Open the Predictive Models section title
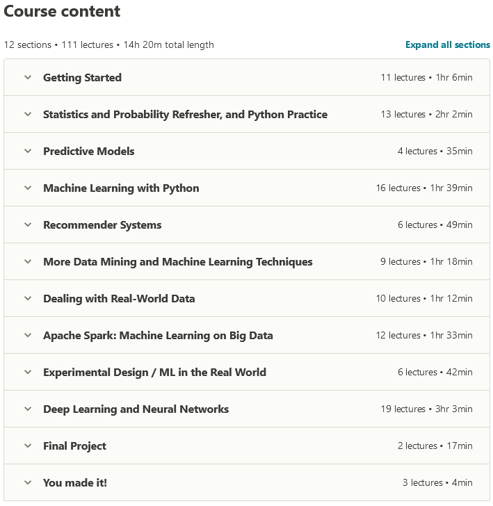The height and width of the screenshot is (506, 493). pyautogui.click(x=89, y=151)
